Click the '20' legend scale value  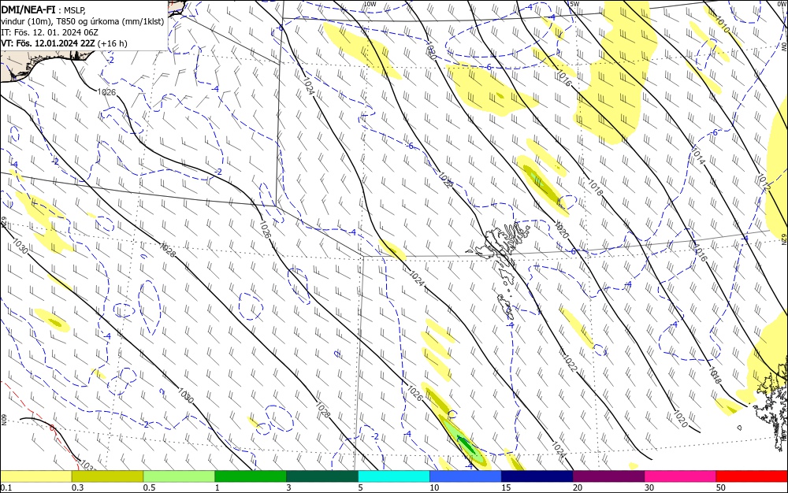[x=578, y=487]
